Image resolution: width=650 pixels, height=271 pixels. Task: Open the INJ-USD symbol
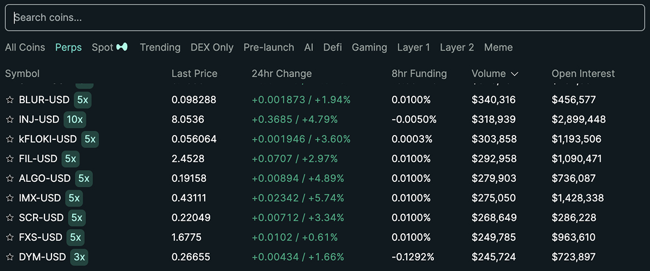(39, 119)
